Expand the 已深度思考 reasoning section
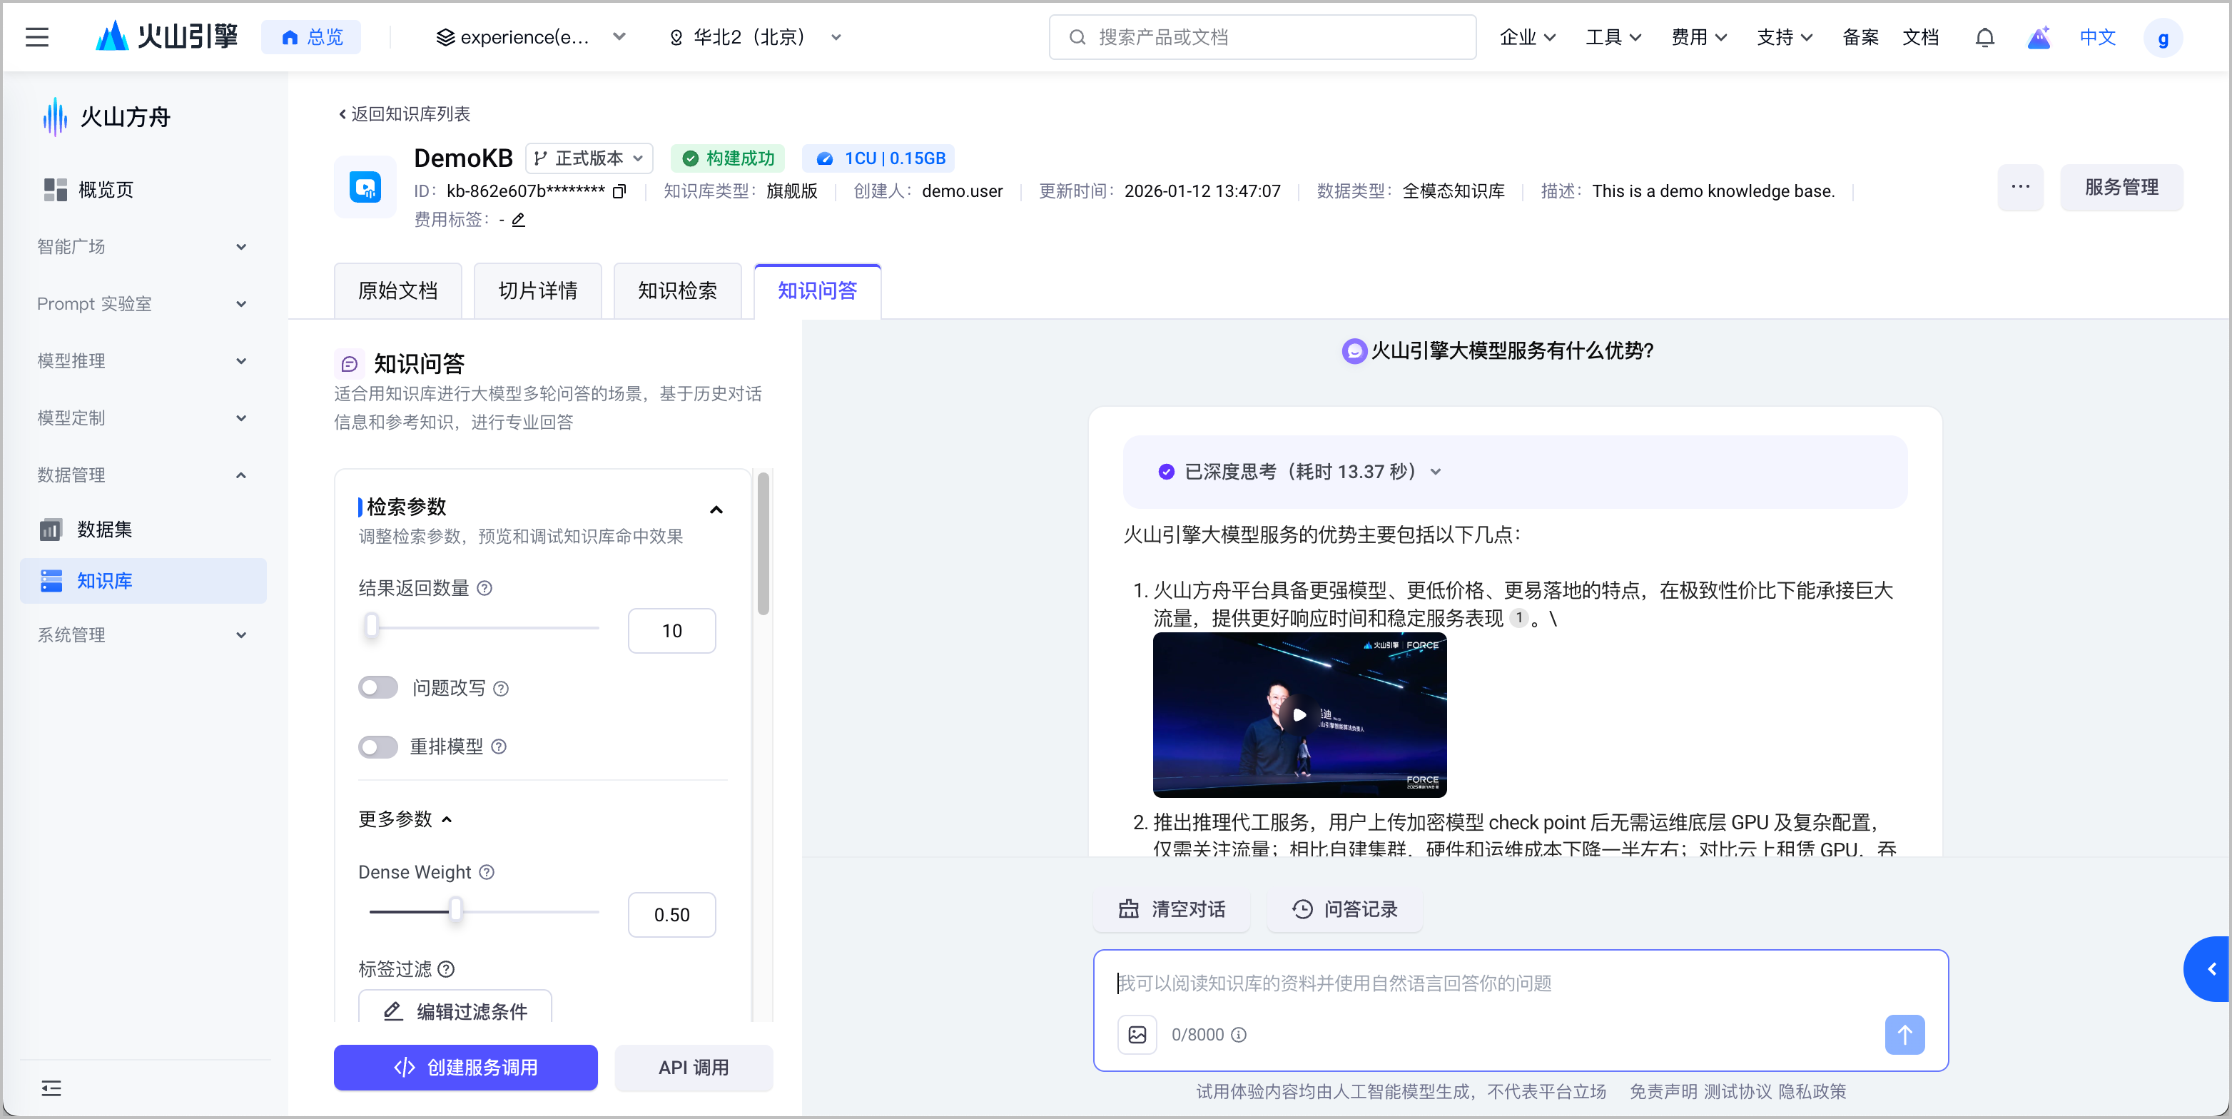Viewport: 2232px width, 1119px height. pyautogui.click(x=1436, y=472)
